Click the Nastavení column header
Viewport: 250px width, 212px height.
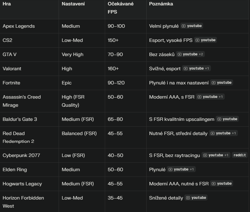tap(73, 4)
